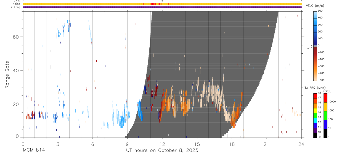Click the 1 label in the NOISE legend

[329, 137]
